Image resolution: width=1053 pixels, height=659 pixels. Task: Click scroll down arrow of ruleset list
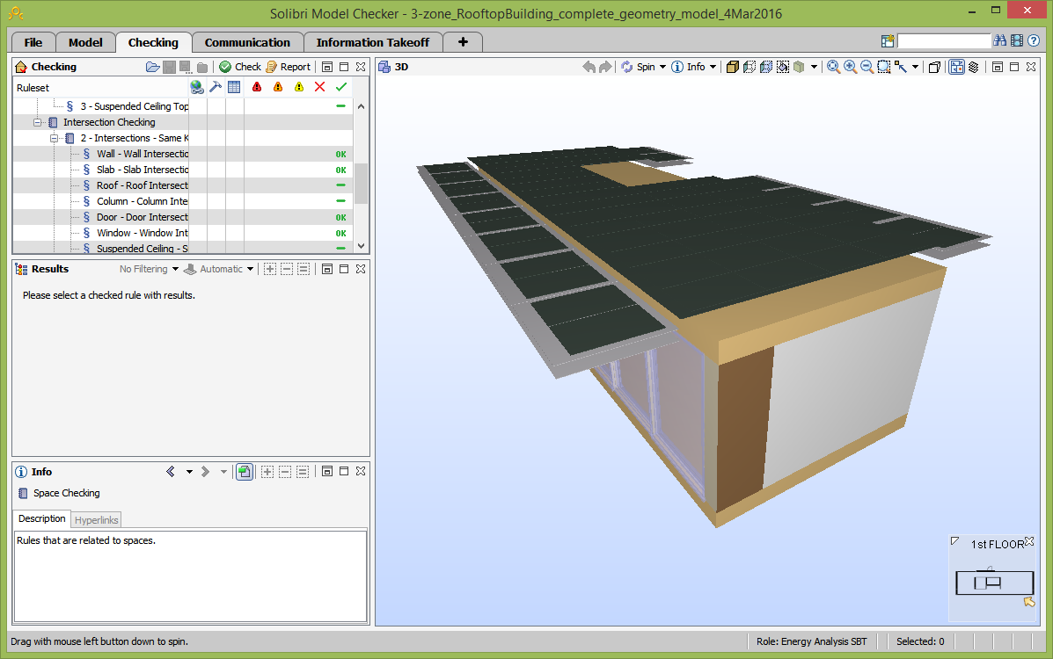[x=362, y=246]
